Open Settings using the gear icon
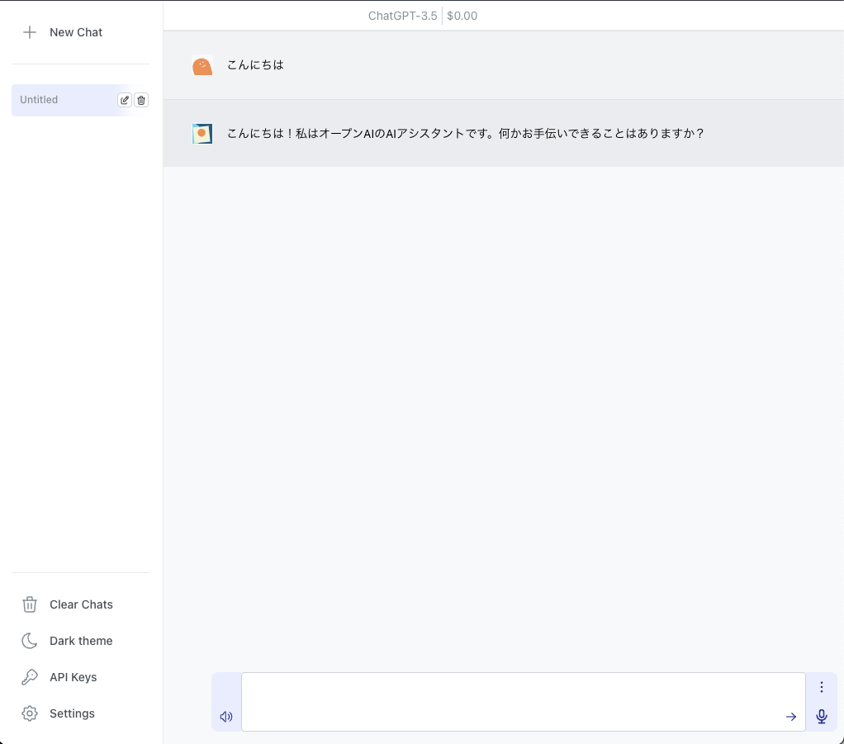This screenshot has height=744, width=844. 30,713
